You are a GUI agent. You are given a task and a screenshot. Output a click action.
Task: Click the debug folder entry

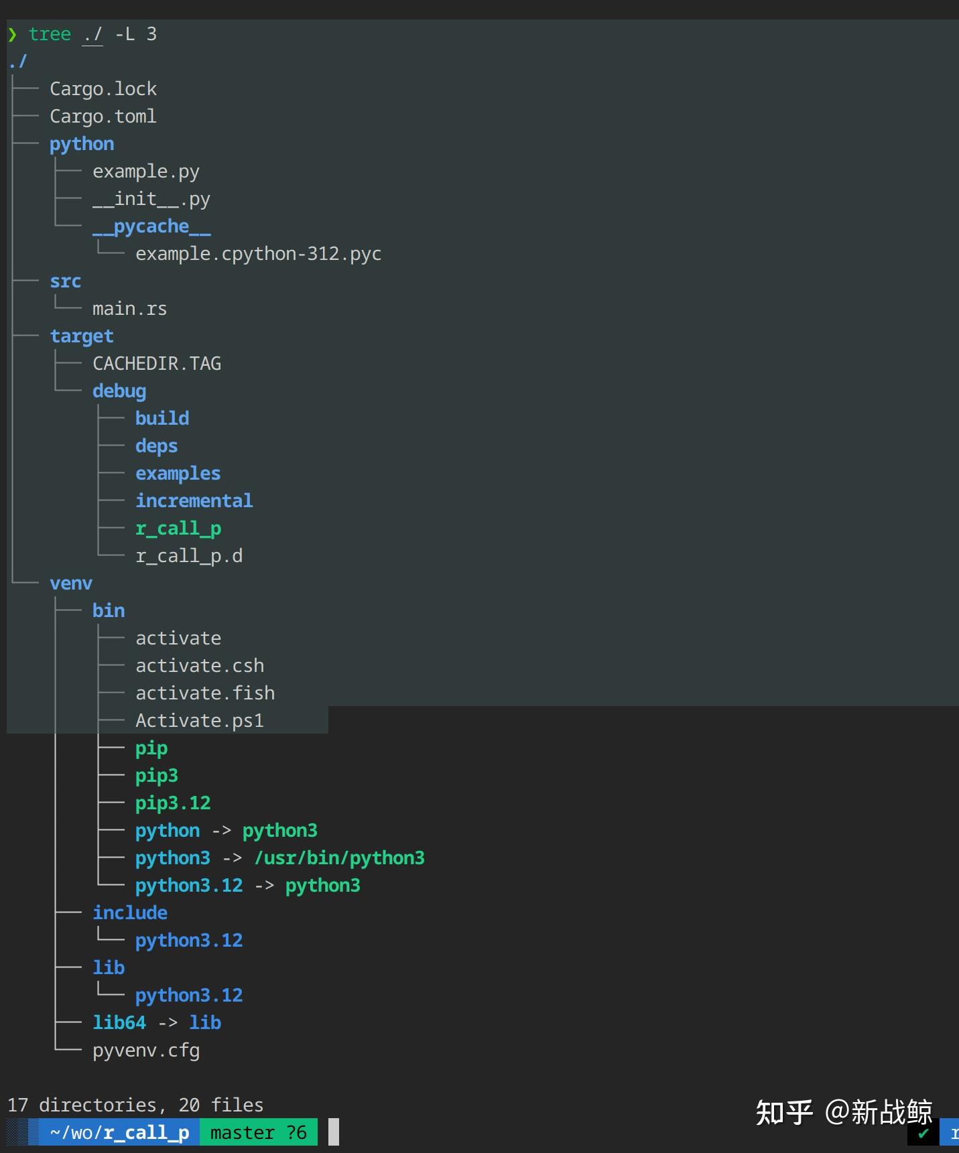pos(119,391)
